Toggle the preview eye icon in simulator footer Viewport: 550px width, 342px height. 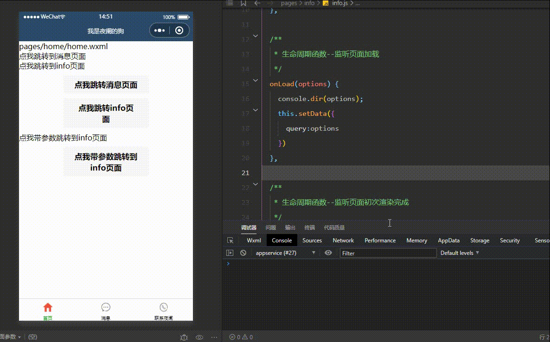click(x=199, y=337)
